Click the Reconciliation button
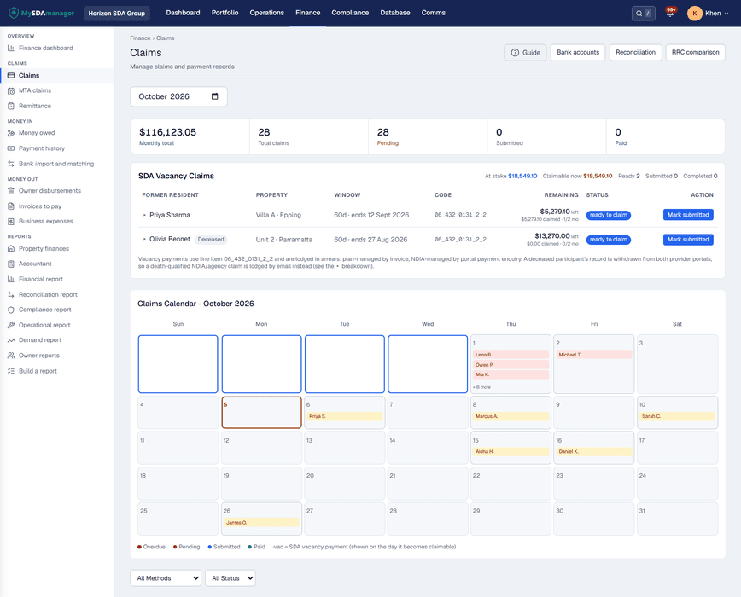Image resolution: width=741 pixels, height=597 pixels. click(636, 52)
